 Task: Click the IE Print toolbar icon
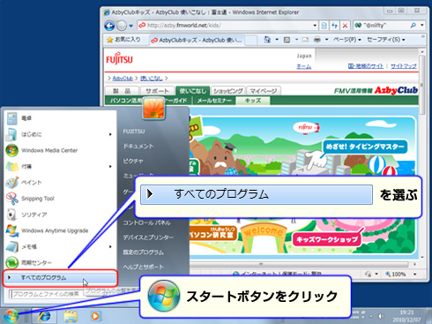pos(317,40)
